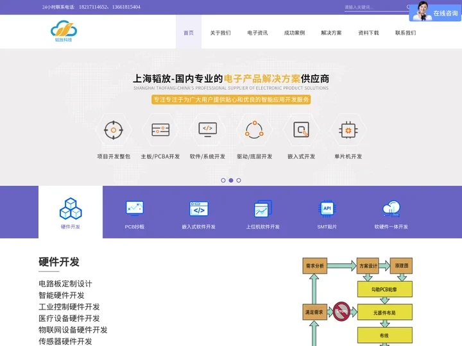The image size is (462, 346).
Task: Click the 物联网设备硬件开发 text line
Action: tap(73, 330)
